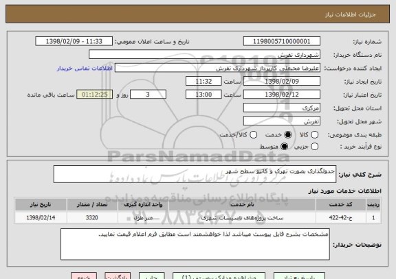The image size is (396, 279).
Task: Click the پاسخ به نیاز button
Action: click(299, 276)
